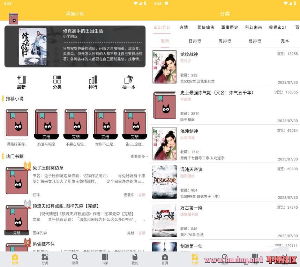Screen dimensions: 300x267
Task: Tap author 苏月夕 under 龙纹战神
Action: [x=185, y=61]
